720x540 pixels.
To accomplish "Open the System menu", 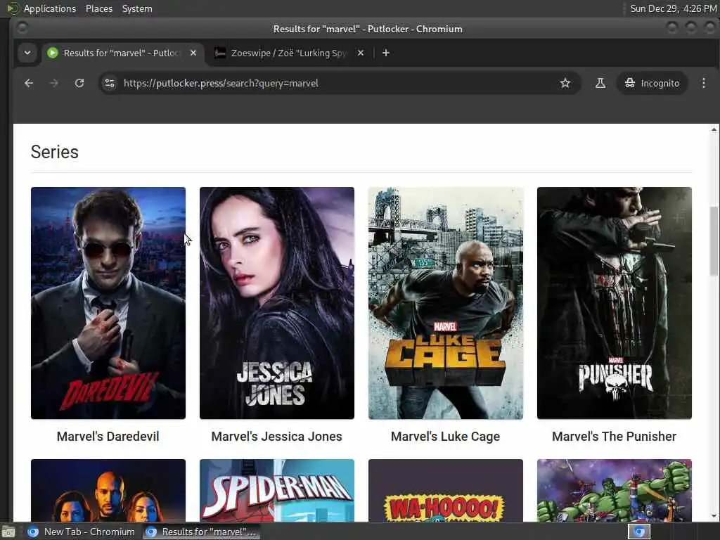I will [137, 8].
